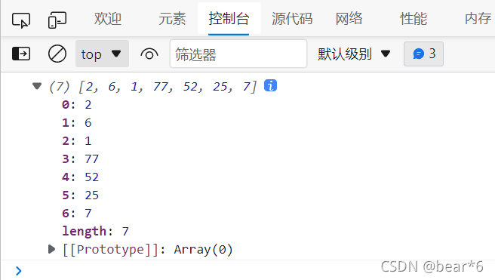Image resolution: width=495 pixels, height=280 pixels.
Task: Open the top context dropdown
Action: 102,54
